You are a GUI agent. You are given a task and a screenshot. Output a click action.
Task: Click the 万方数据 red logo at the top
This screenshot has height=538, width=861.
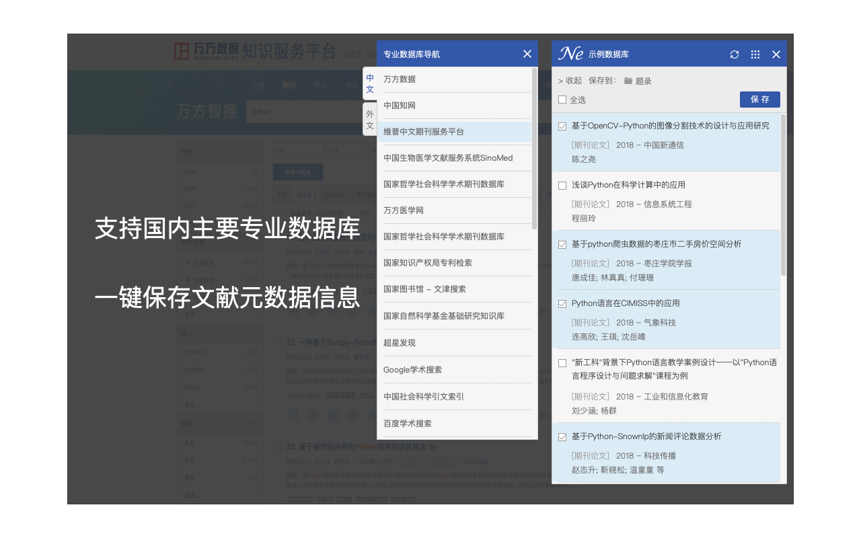coord(182,52)
